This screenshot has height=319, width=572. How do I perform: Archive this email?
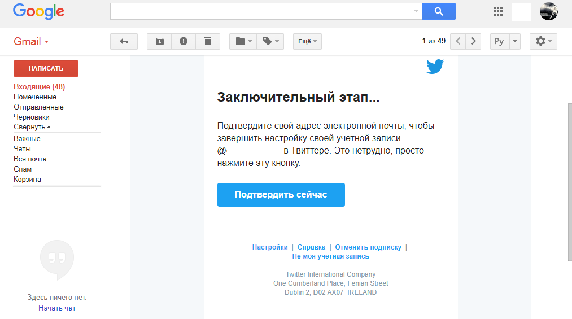pyautogui.click(x=159, y=41)
